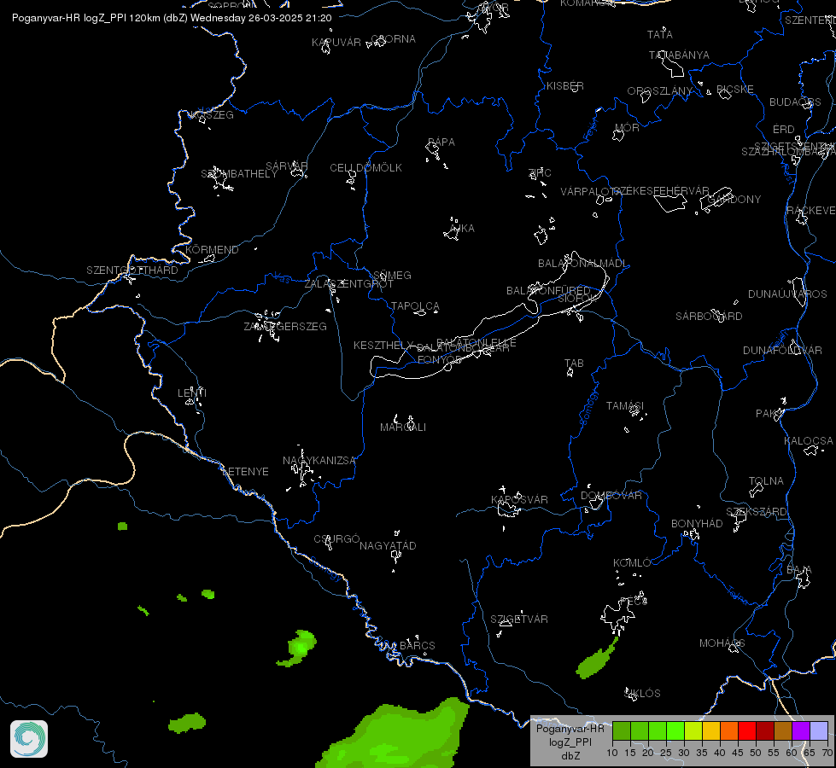Click the KISBÉR city label
This screenshot has height=768, width=836.
click(x=564, y=86)
